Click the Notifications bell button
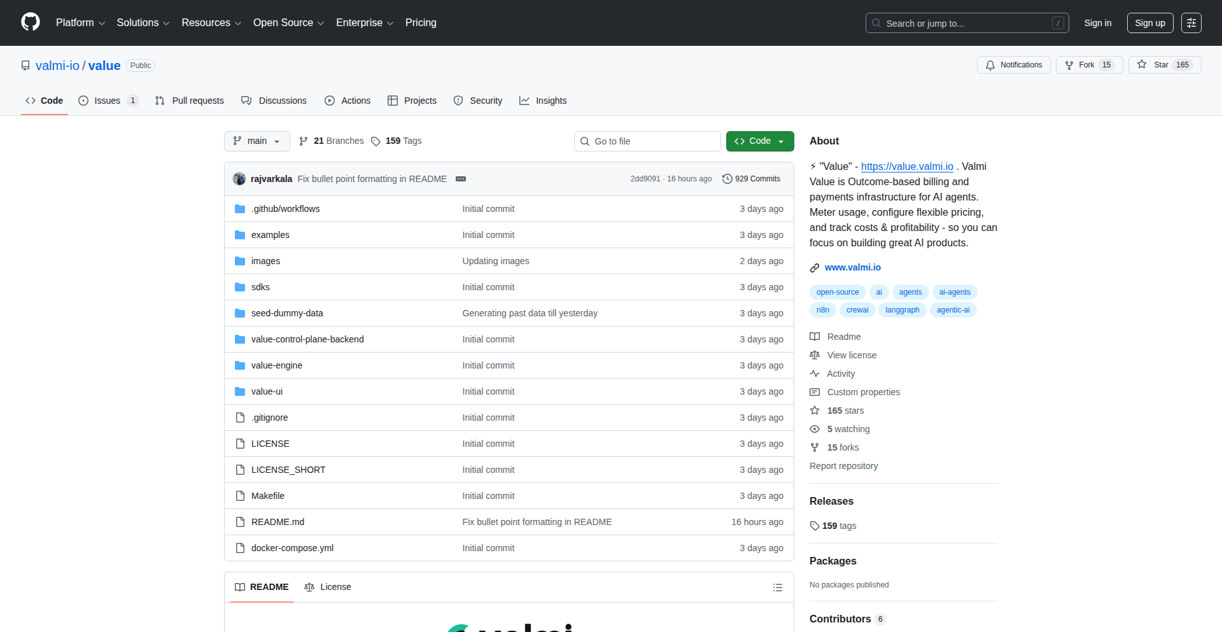The width and height of the screenshot is (1222, 632). tap(1013, 65)
